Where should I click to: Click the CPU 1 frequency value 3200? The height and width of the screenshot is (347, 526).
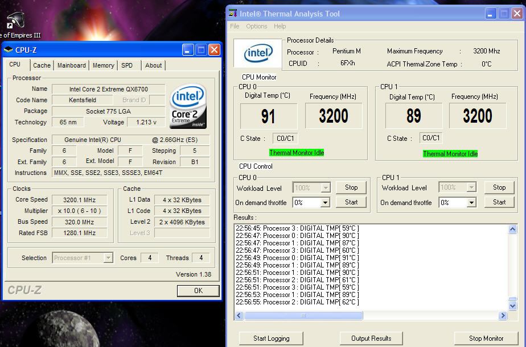click(x=478, y=116)
